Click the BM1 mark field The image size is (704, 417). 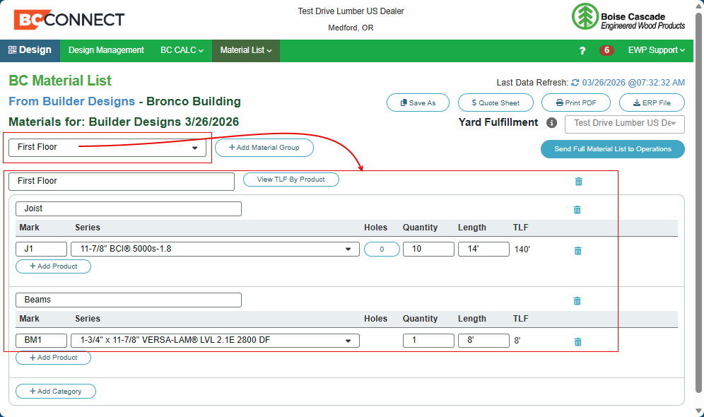41,340
